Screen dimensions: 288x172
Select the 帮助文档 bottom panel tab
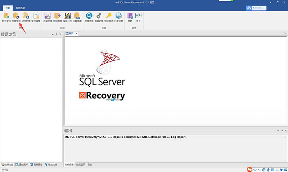51,165
